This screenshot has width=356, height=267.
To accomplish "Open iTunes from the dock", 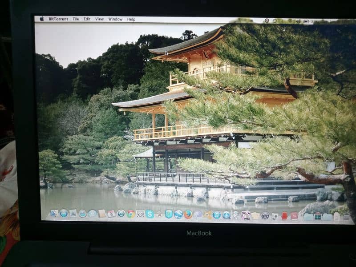I will (217, 214).
